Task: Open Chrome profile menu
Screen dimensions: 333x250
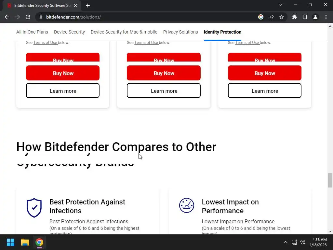Action: [x=315, y=17]
